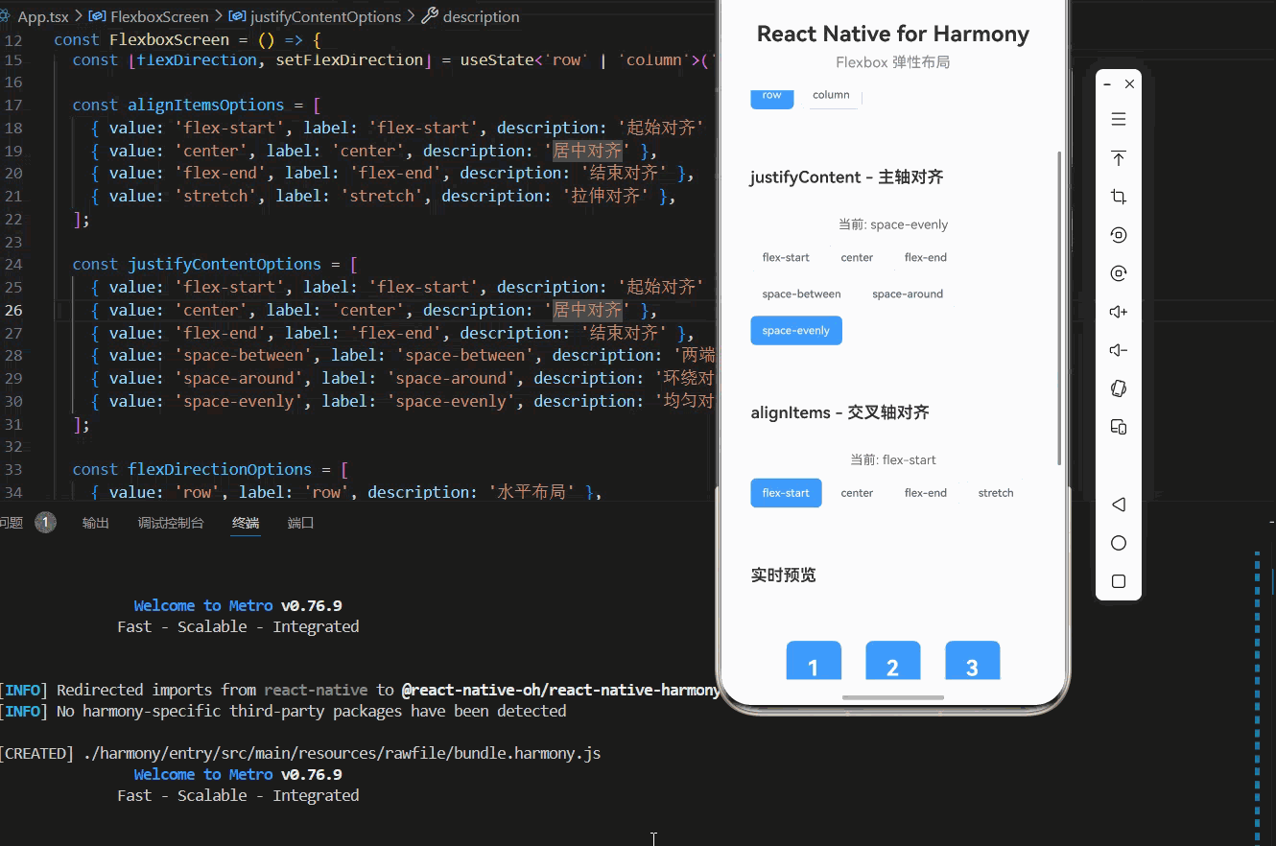Click line number 26 in editor gutter
The image size is (1276, 846).
point(13,310)
